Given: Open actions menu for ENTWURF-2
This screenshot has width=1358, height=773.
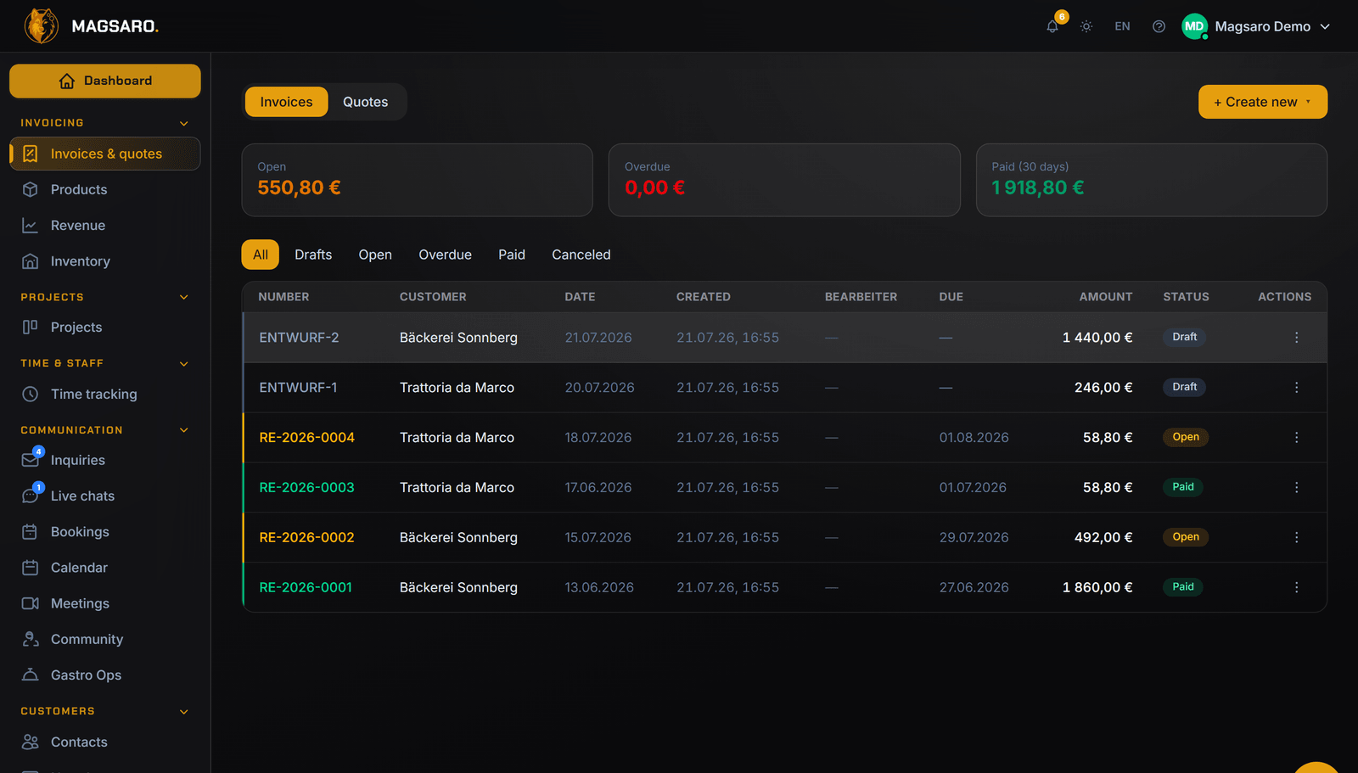Looking at the screenshot, I should (x=1297, y=338).
